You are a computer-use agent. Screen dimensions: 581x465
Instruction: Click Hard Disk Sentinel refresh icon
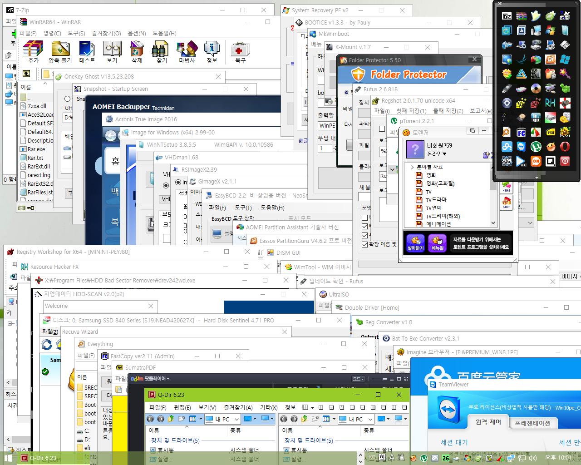click(47, 345)
